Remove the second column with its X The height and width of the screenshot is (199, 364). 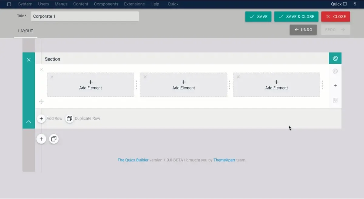tap(145, 77)
